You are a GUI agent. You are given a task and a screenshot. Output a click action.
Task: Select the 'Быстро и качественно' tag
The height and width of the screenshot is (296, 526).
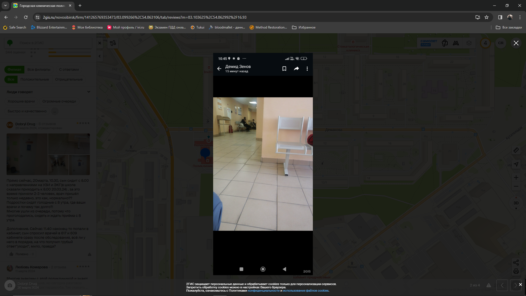[27, 111]
